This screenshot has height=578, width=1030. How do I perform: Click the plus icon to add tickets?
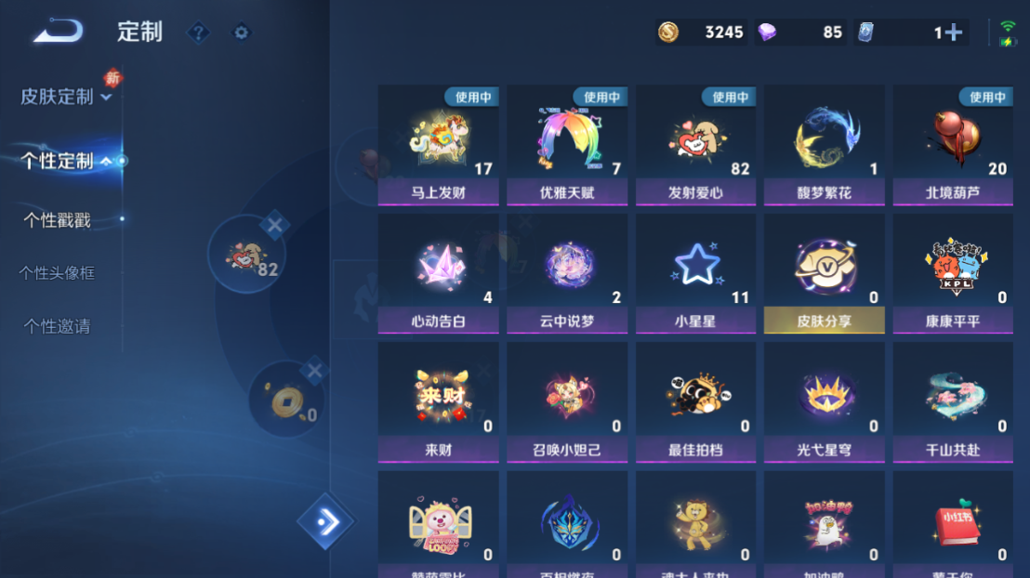[x=954, y=33]
